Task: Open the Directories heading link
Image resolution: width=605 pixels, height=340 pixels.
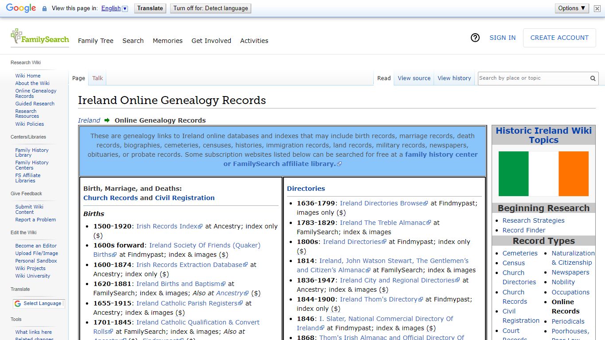Action: [x=306, y=189]
